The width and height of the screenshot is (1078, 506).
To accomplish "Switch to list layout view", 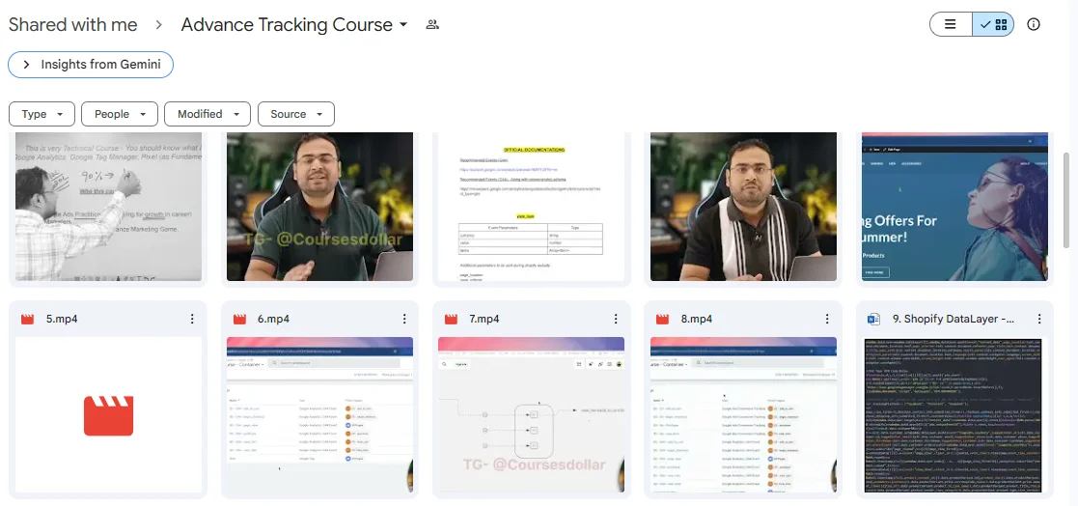I will tap(951, 25).
